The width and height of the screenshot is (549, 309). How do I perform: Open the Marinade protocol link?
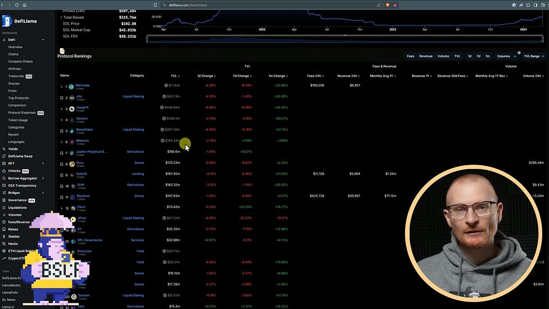(x=83, y=85)
